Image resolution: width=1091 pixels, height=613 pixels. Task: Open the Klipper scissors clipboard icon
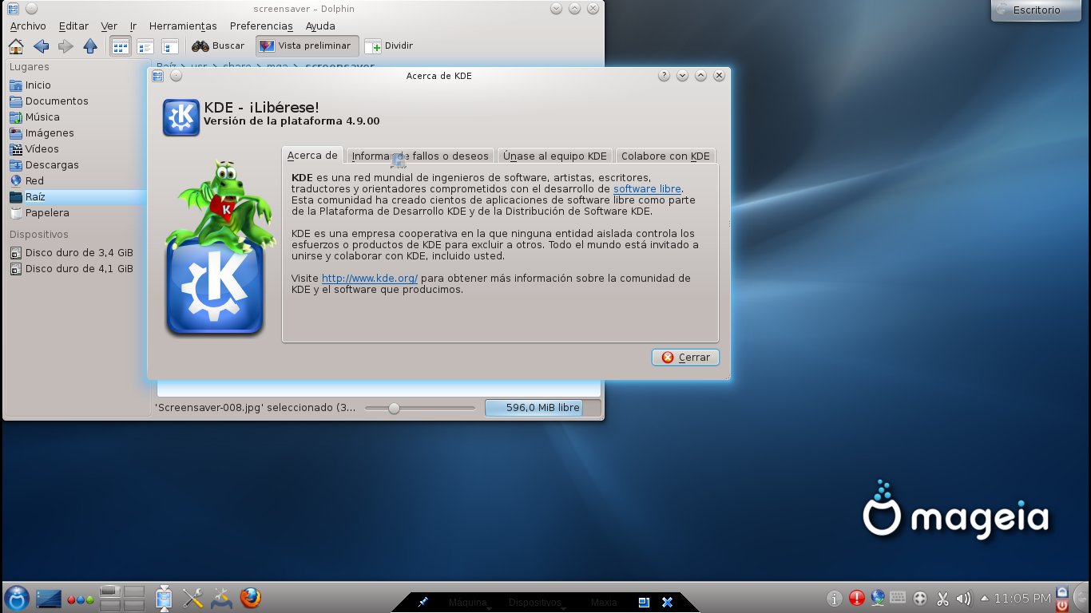942,598
